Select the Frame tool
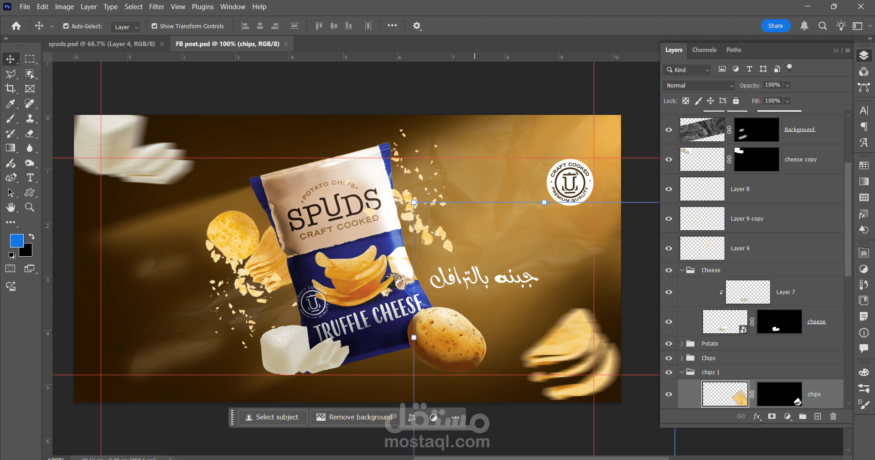 (x=30, y=88)
